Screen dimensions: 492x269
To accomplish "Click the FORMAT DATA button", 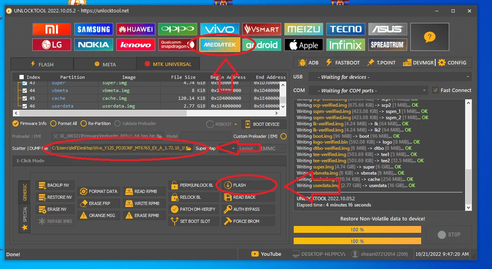I will 98,191.
